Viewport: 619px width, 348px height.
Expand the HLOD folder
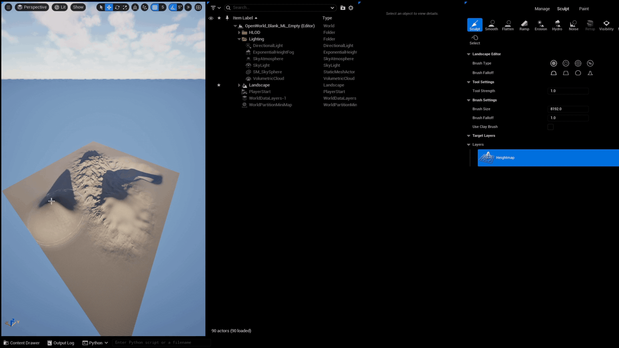239,32
